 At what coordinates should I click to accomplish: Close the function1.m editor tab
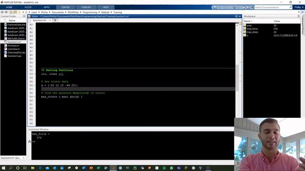[50, 20]
